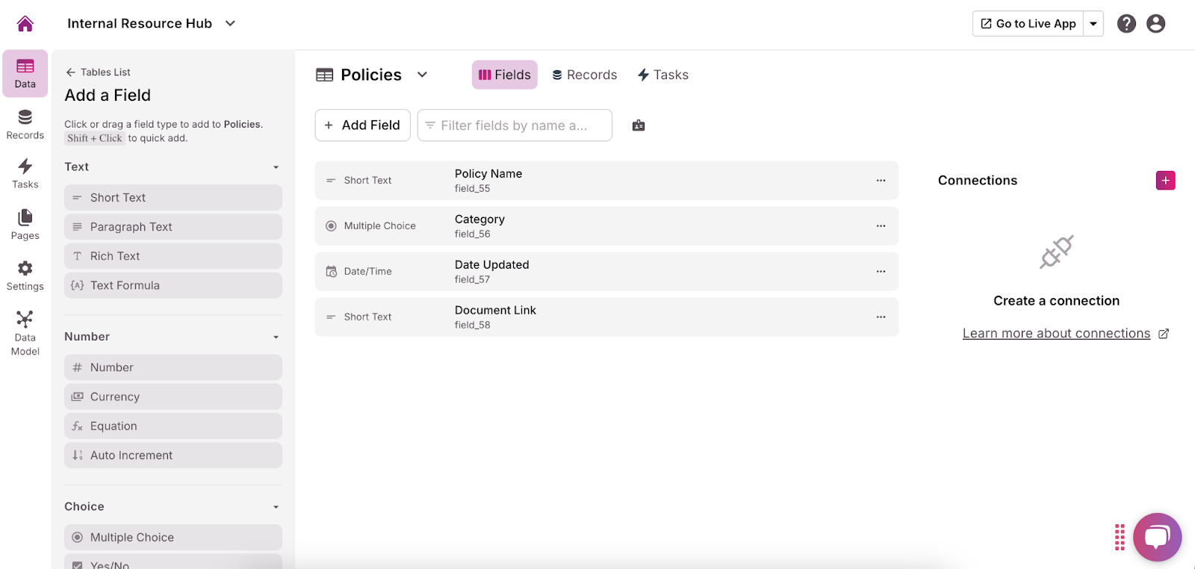Screen dimensions: 1195x569
Task: Open options menu for Policy Name field
Action: coord(881,181)
